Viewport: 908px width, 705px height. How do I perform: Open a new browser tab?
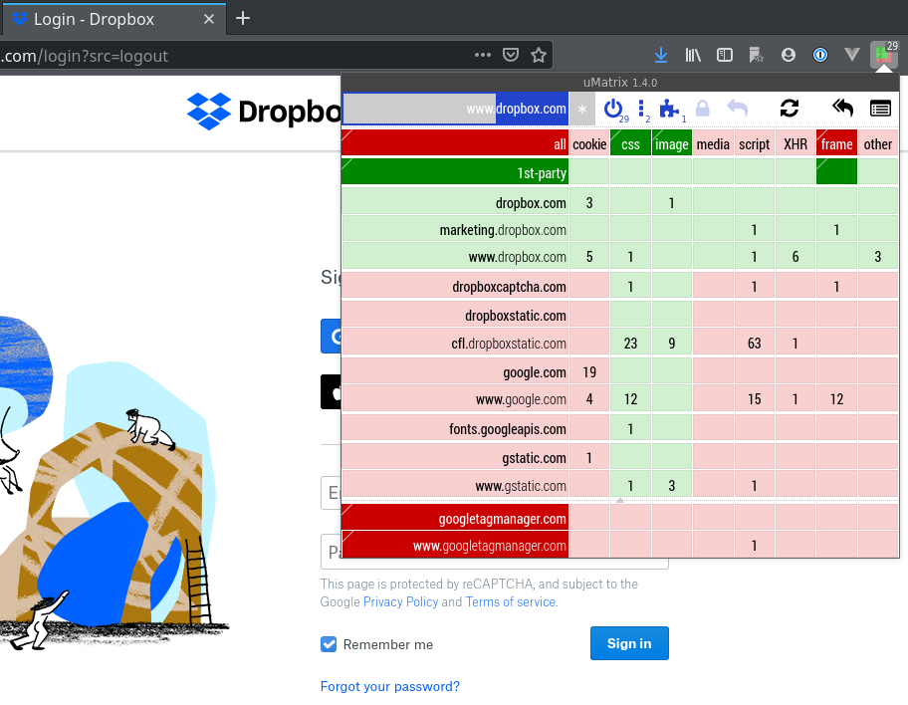click(x=243, y=19)
